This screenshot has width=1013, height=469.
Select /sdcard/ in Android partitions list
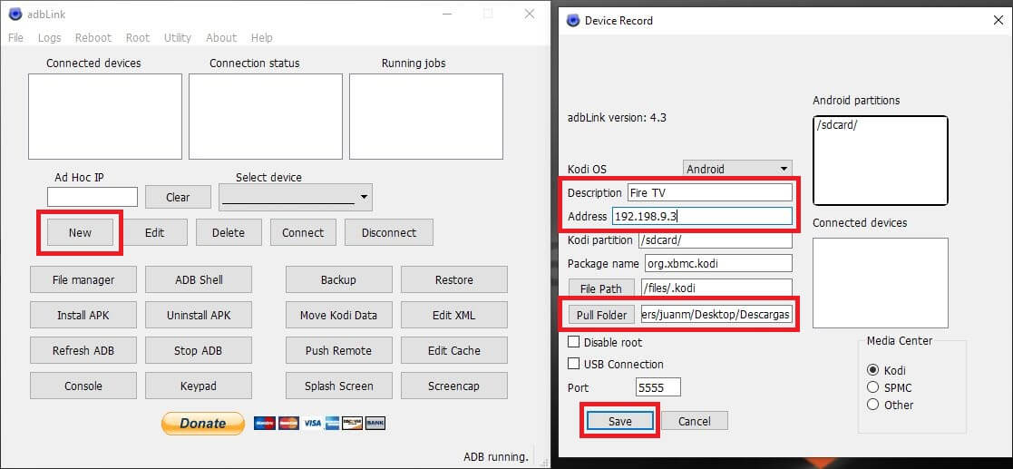coord(837,126)
